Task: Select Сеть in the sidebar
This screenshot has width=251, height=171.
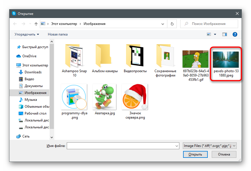Action: [x=23, y=136]
